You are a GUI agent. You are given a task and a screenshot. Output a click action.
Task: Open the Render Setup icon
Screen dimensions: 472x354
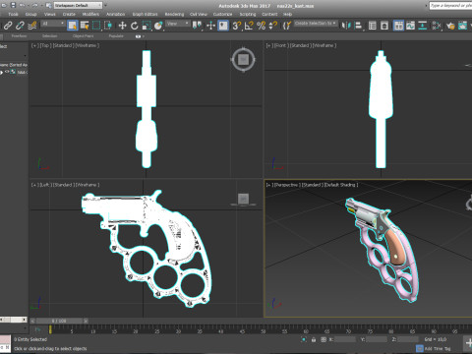[x=450, y=26]
